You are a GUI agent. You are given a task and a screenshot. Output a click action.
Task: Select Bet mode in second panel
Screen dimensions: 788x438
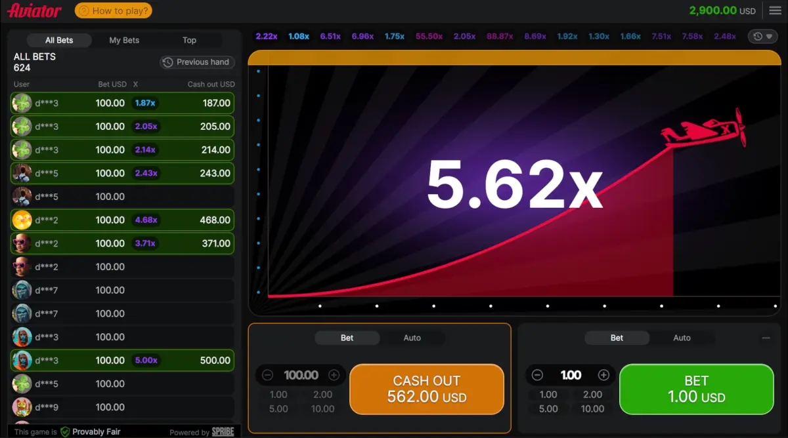click(x=617, y=338)
